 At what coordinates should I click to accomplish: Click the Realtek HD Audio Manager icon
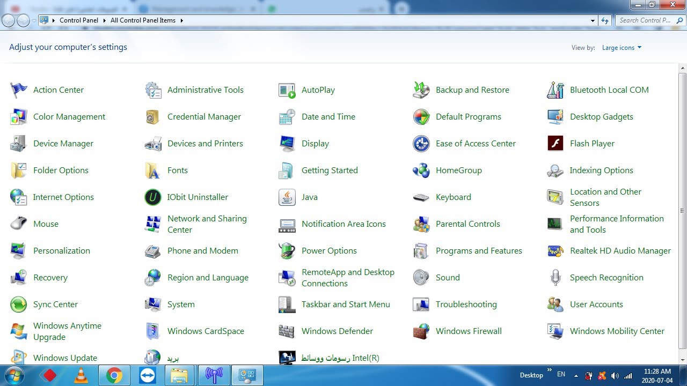coord(556,251)
